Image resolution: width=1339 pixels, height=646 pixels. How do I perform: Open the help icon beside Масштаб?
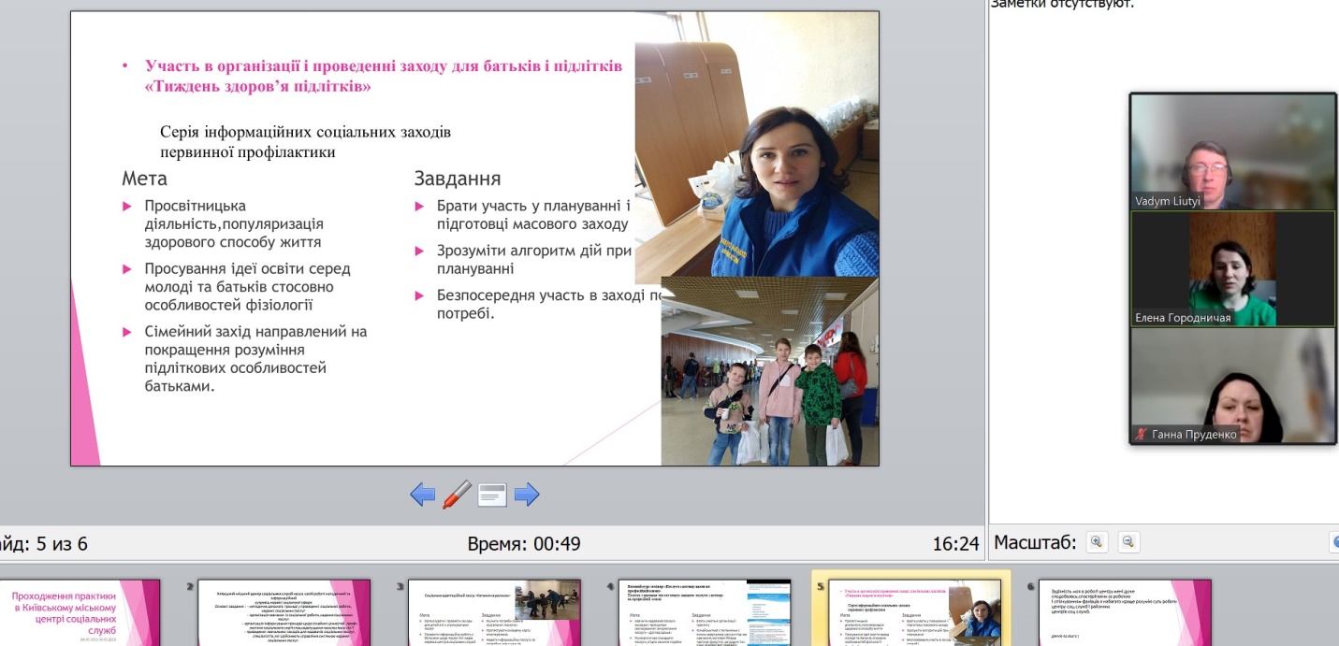click(x=1333, y=542)
